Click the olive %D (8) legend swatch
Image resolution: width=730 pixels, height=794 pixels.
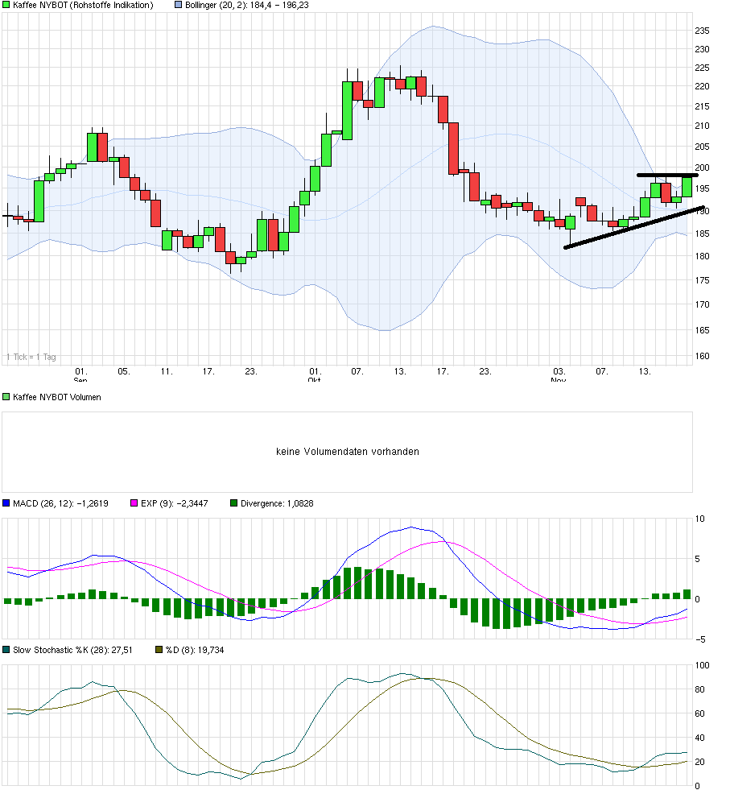pos(159,650)
